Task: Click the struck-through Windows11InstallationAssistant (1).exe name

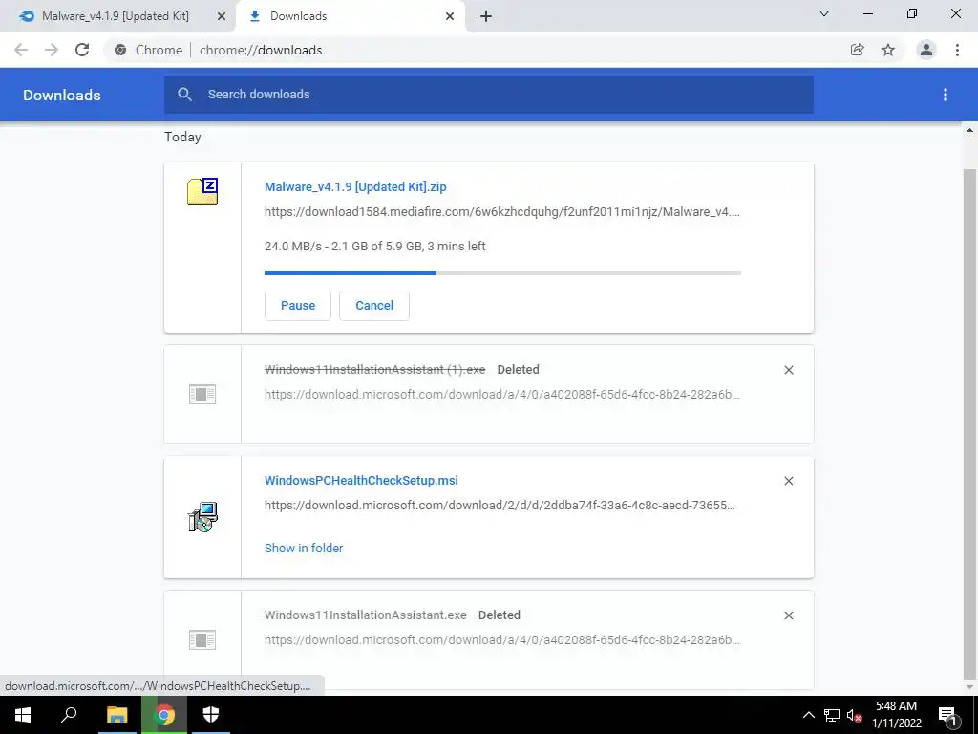Action: [374, 370]
